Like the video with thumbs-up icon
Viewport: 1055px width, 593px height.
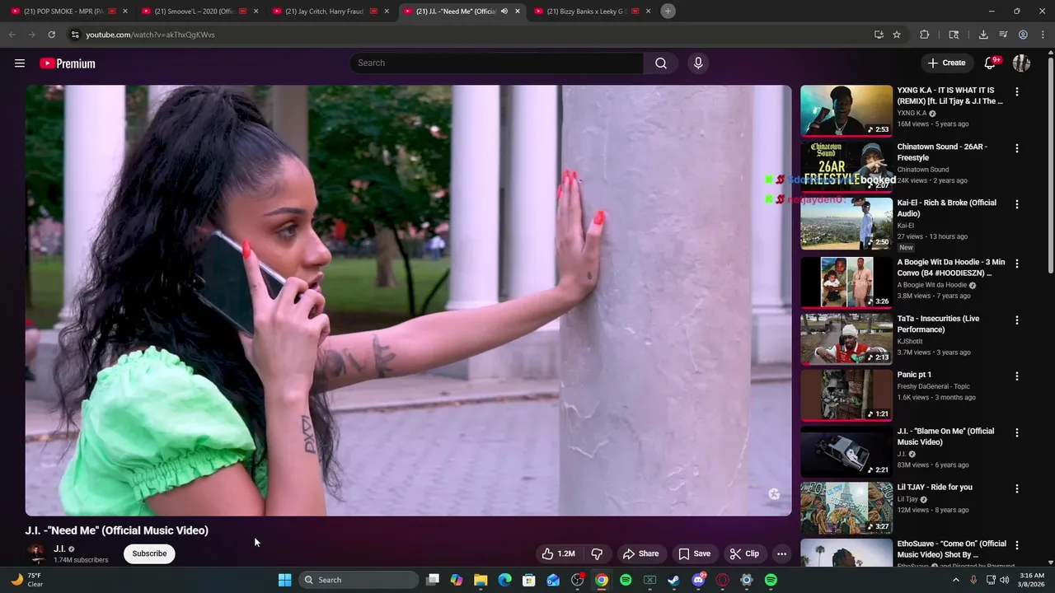pyautogui.click(x=558, y=553)
